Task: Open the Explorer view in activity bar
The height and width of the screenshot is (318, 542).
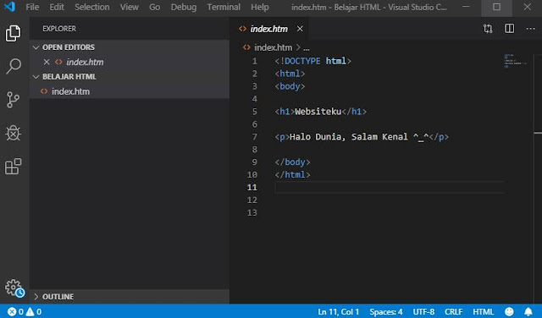Action: [14, 33]
